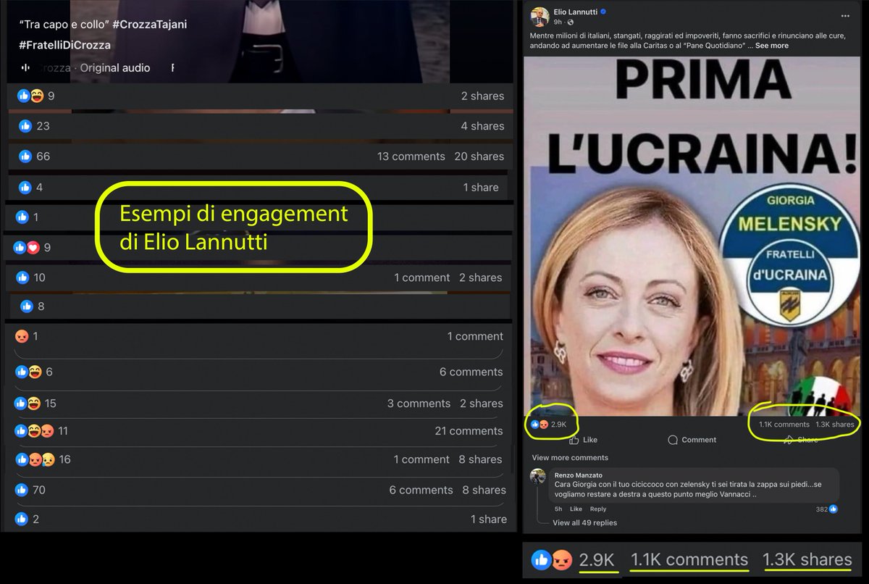This screenshot has height=584, width=869.
Task: Open the three-dot menu on Lannutti's post
Action: tap(846, 16)
